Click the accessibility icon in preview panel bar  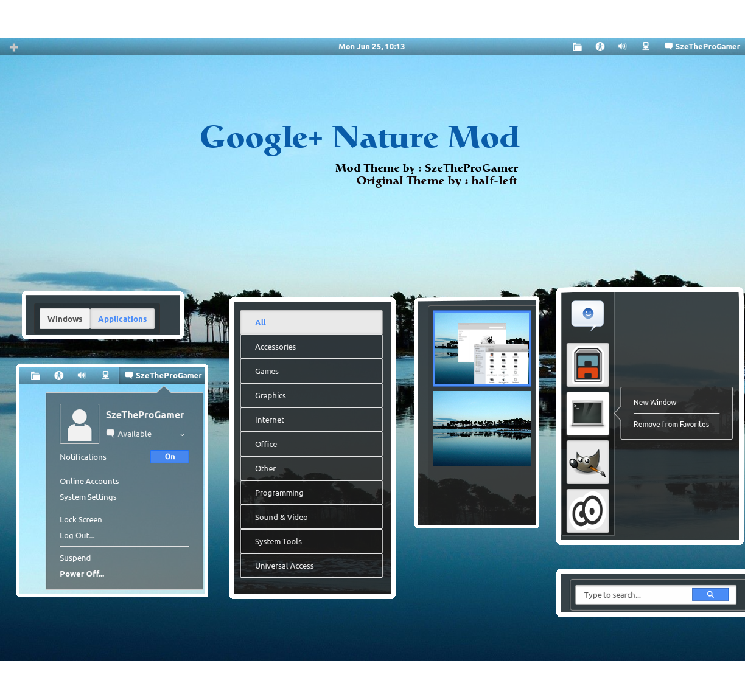pyautogui.click(x=59, y=376)
